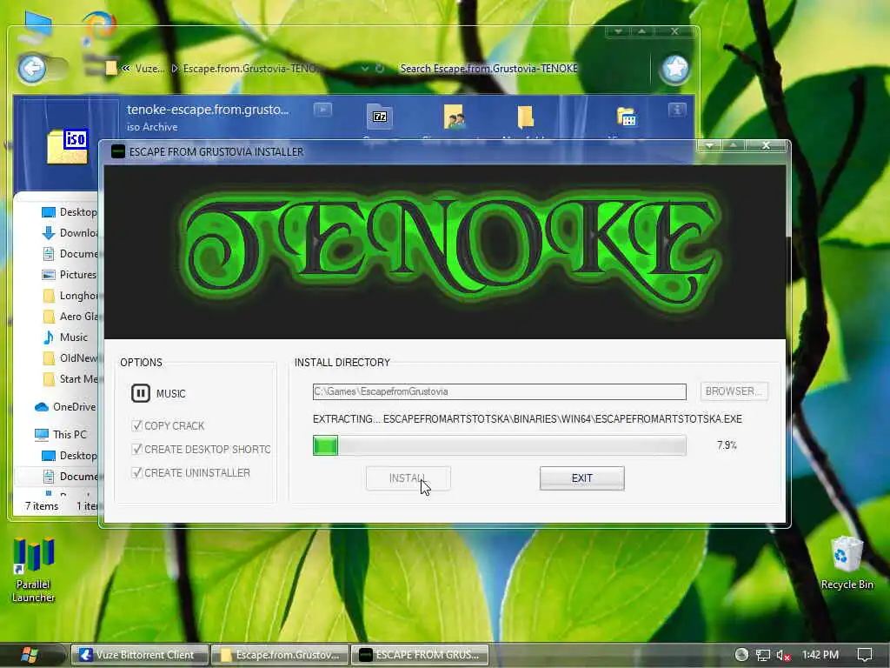Click the Music note icon in sidebar

(x=49, y=337)
